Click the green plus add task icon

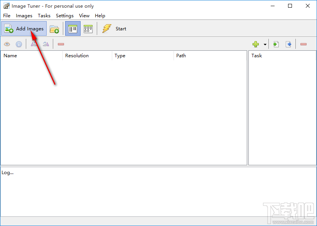[x=256, y=44]
